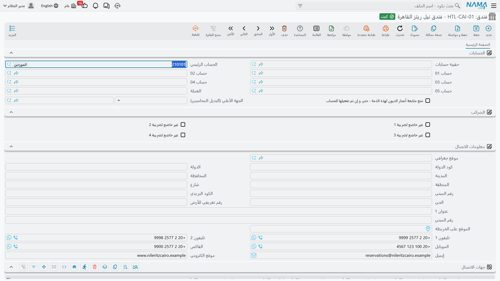
Task: Click the عنوان 1 input field
Action: coord(218,211)
